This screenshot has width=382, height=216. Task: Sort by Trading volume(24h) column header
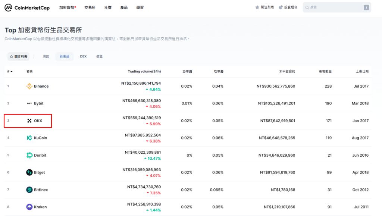click(x=144, y=71)
